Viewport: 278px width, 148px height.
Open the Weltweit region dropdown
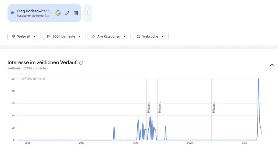point(24,36)
